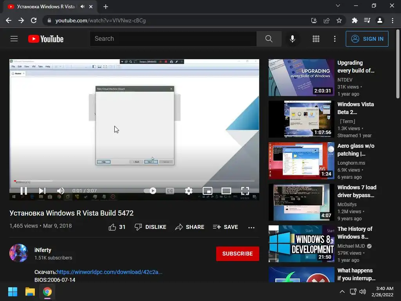Open the iNferty channel name link

click(43, 250)
